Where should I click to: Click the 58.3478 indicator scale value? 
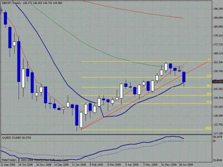pyautogui.click(x=218, y=137)
